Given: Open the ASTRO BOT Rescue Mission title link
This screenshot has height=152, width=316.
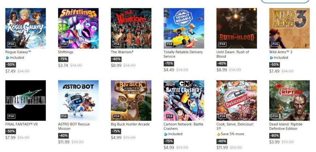Looking at the screenshot, I should (x=74, y=126).
